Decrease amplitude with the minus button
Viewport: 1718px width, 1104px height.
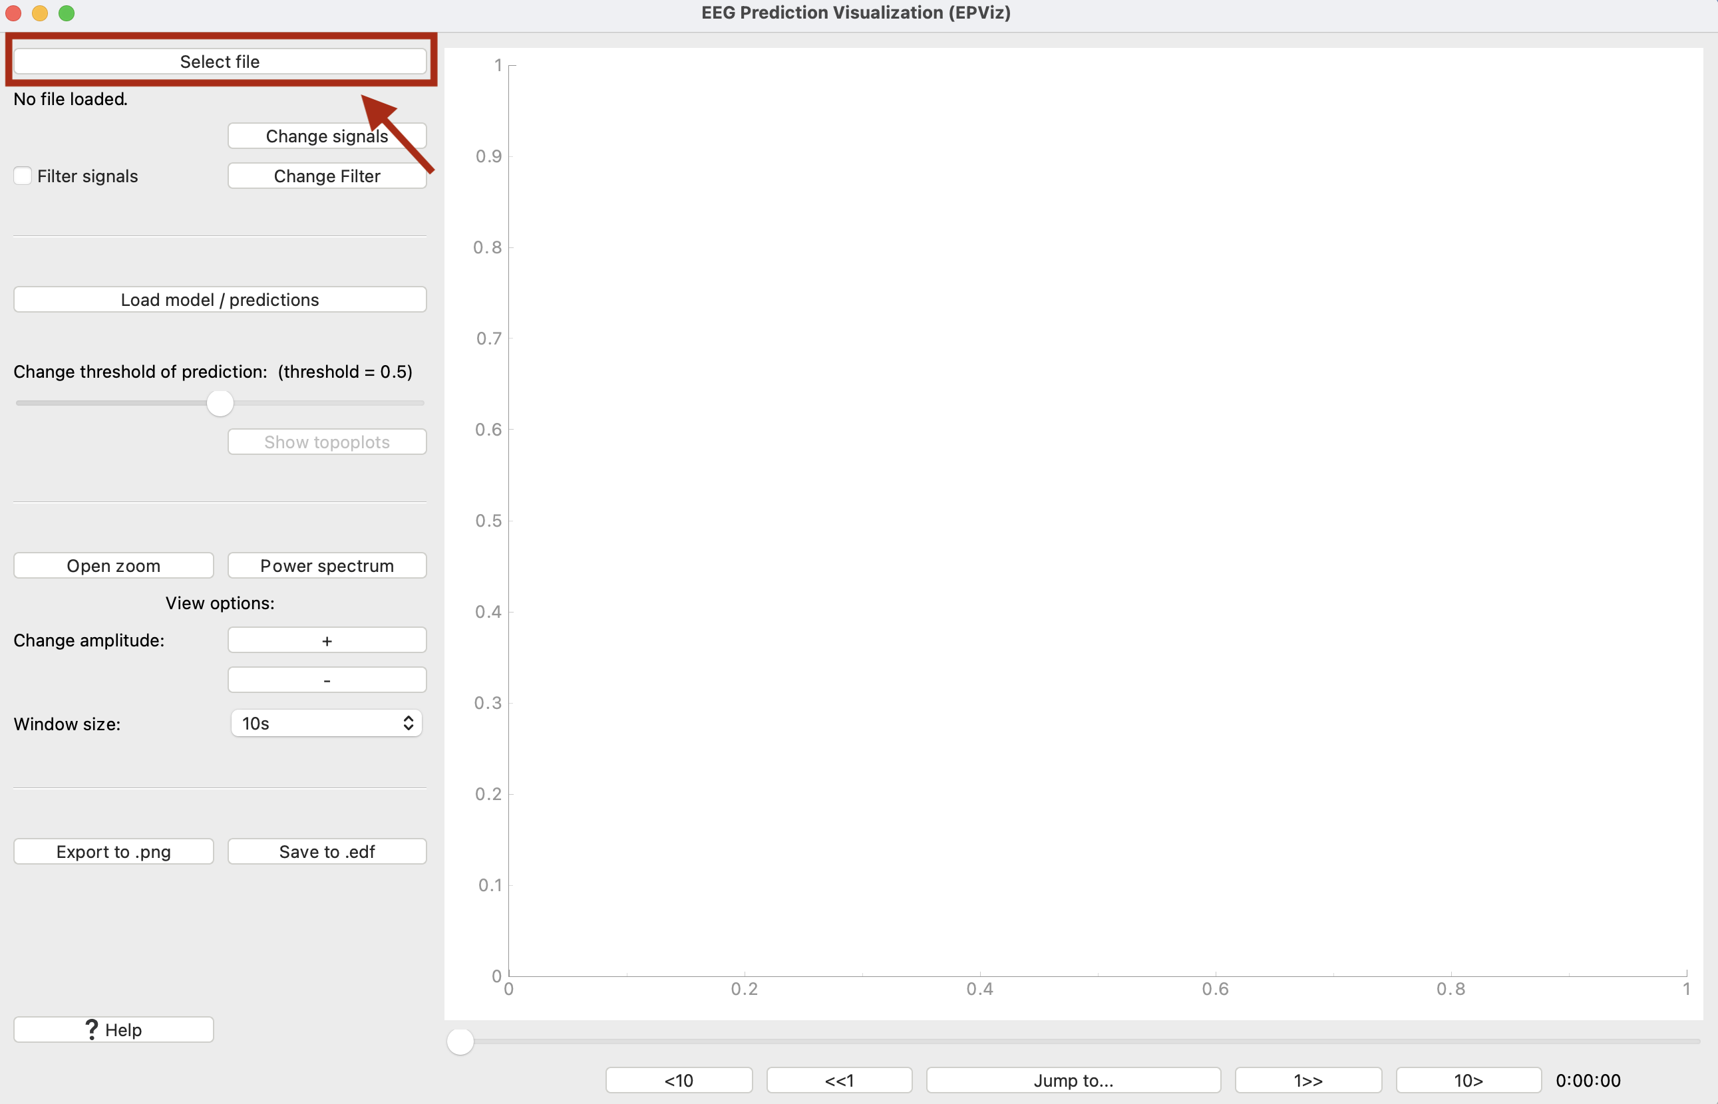coord(326,680)
